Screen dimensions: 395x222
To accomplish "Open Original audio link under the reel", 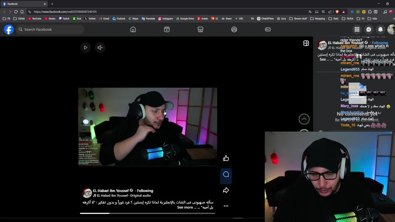I will [x=140, y=195].
